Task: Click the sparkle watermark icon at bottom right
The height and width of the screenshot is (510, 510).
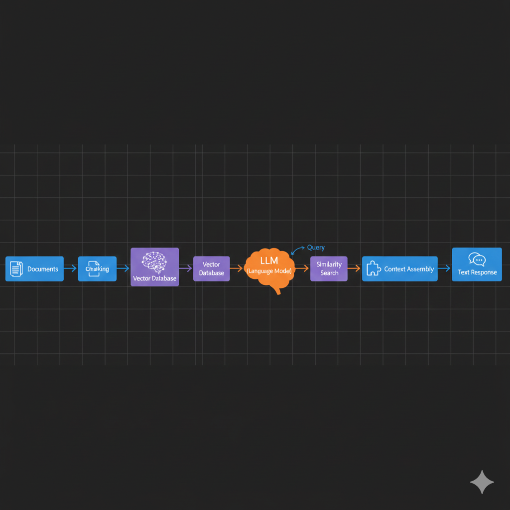Action: (482, 482)
